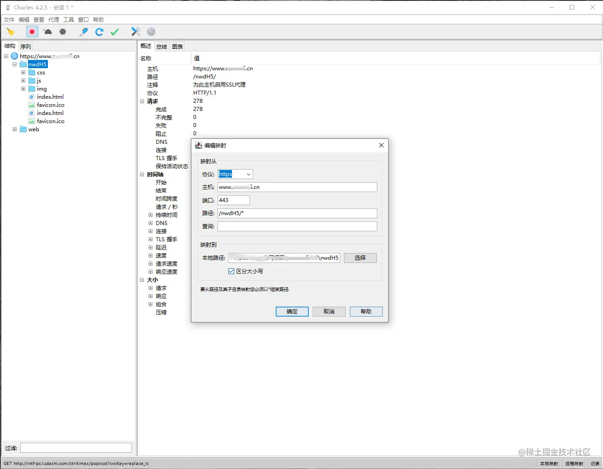
Task: Click 记录 in the status bar
Action: [595, 464]
